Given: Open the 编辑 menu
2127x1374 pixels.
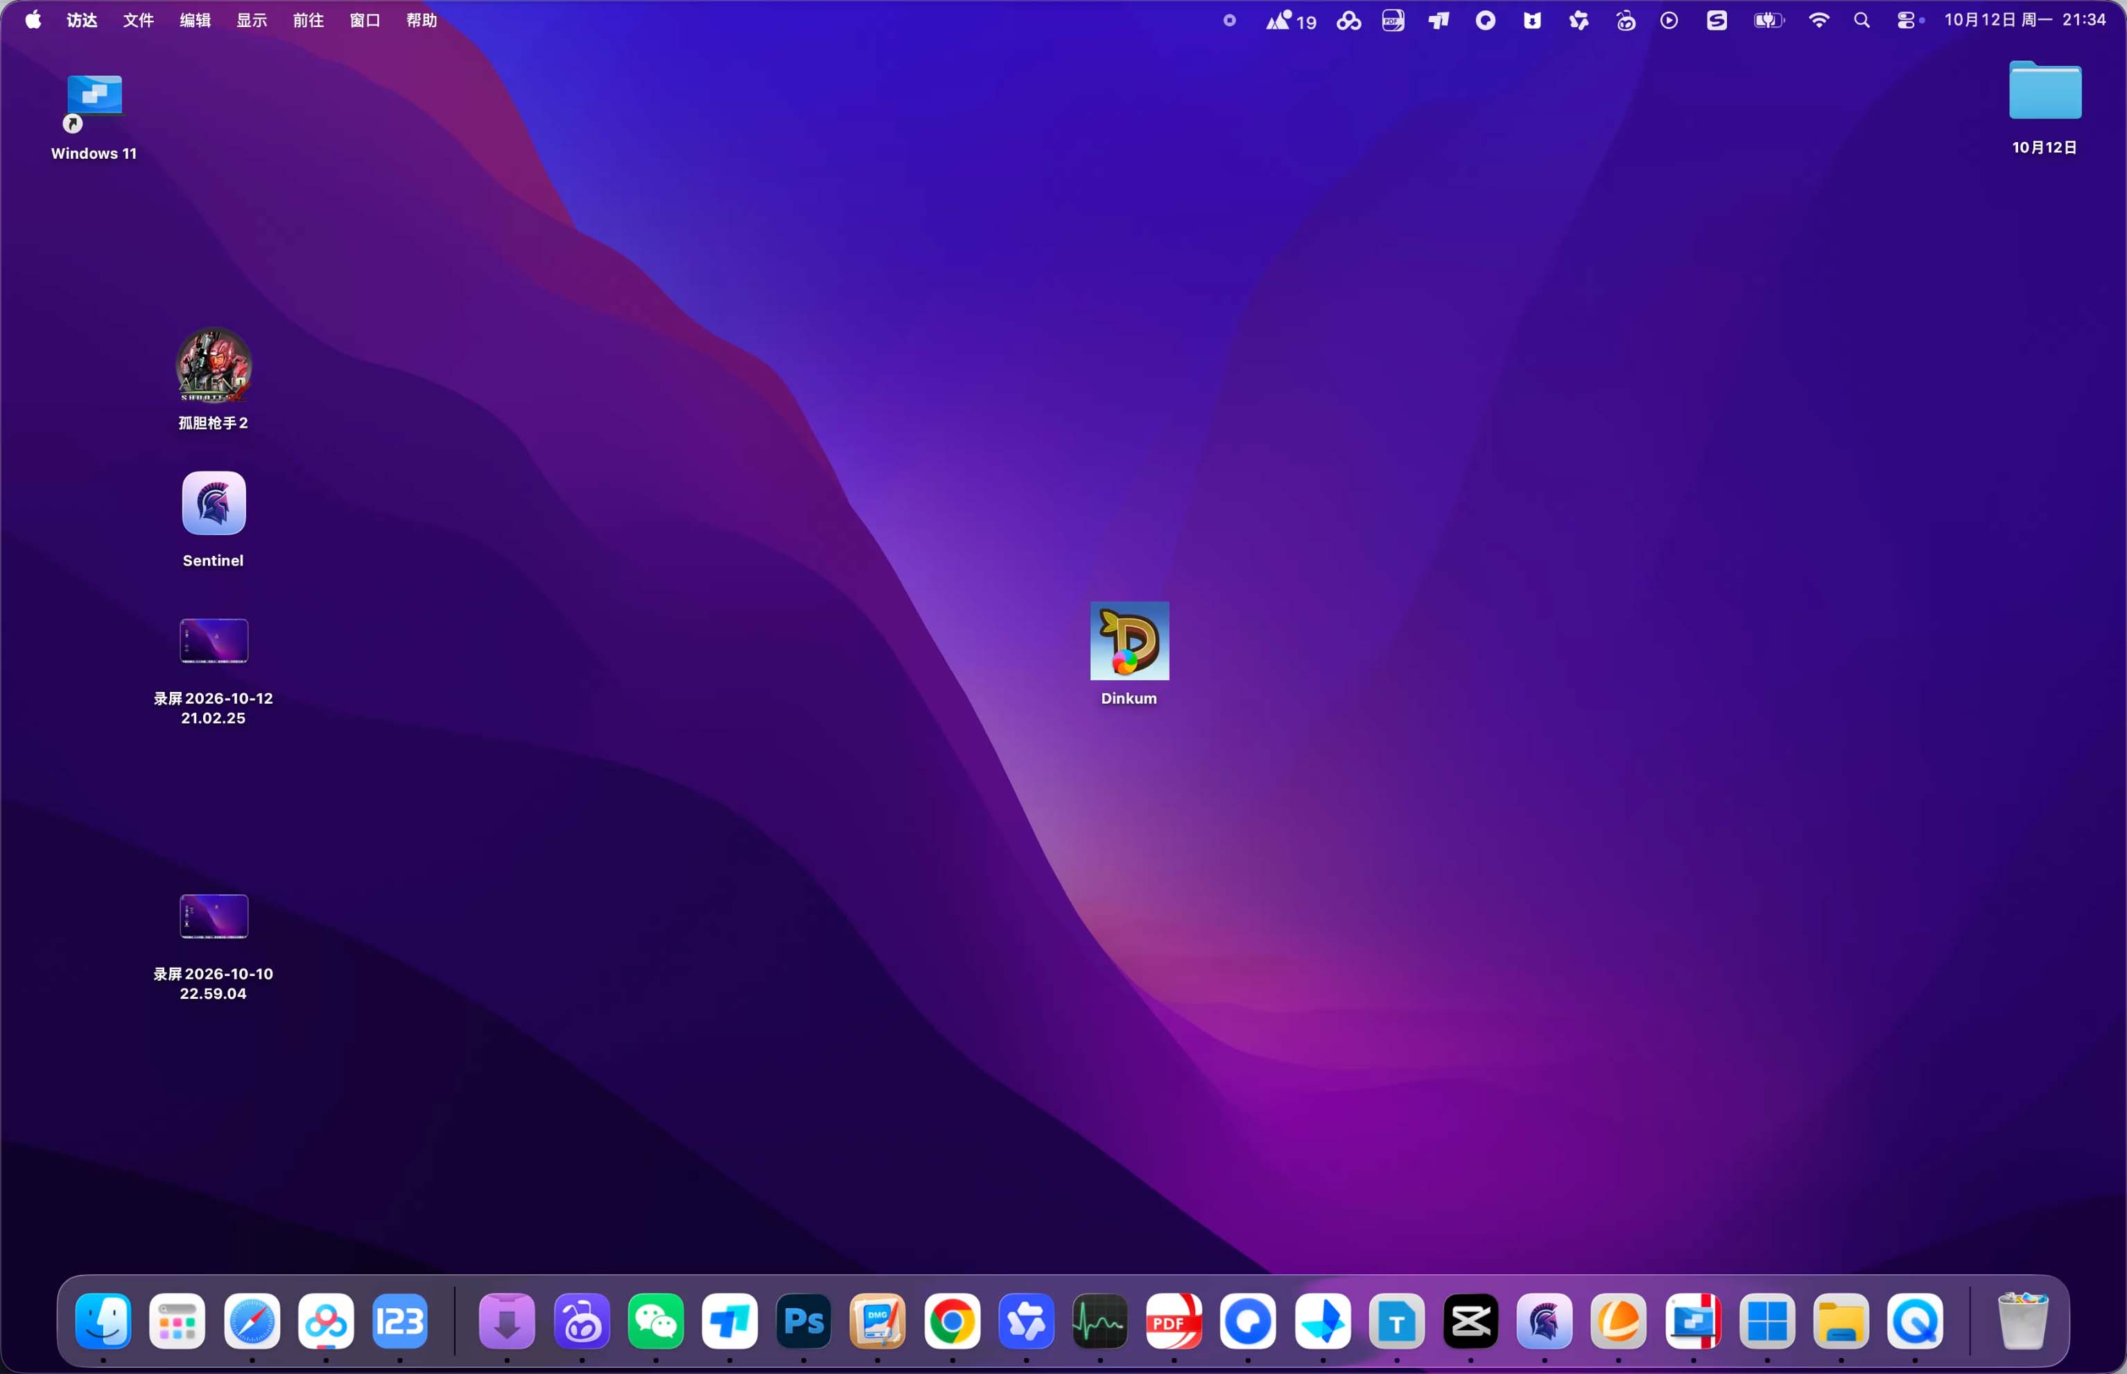Looking at the screenshot, I should click(195, 19).
